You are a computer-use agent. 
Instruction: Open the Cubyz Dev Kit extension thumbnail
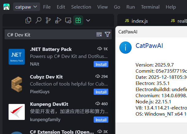[17, 84]
